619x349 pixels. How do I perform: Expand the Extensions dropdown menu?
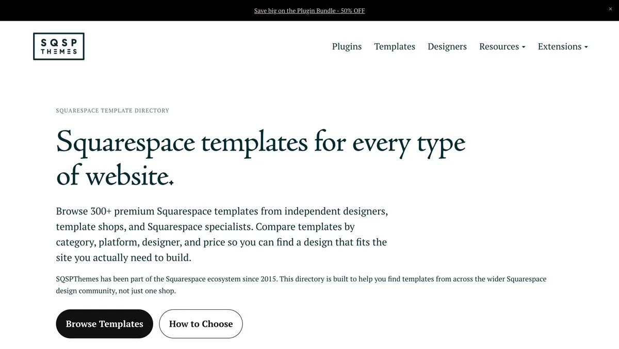point(563,46)
